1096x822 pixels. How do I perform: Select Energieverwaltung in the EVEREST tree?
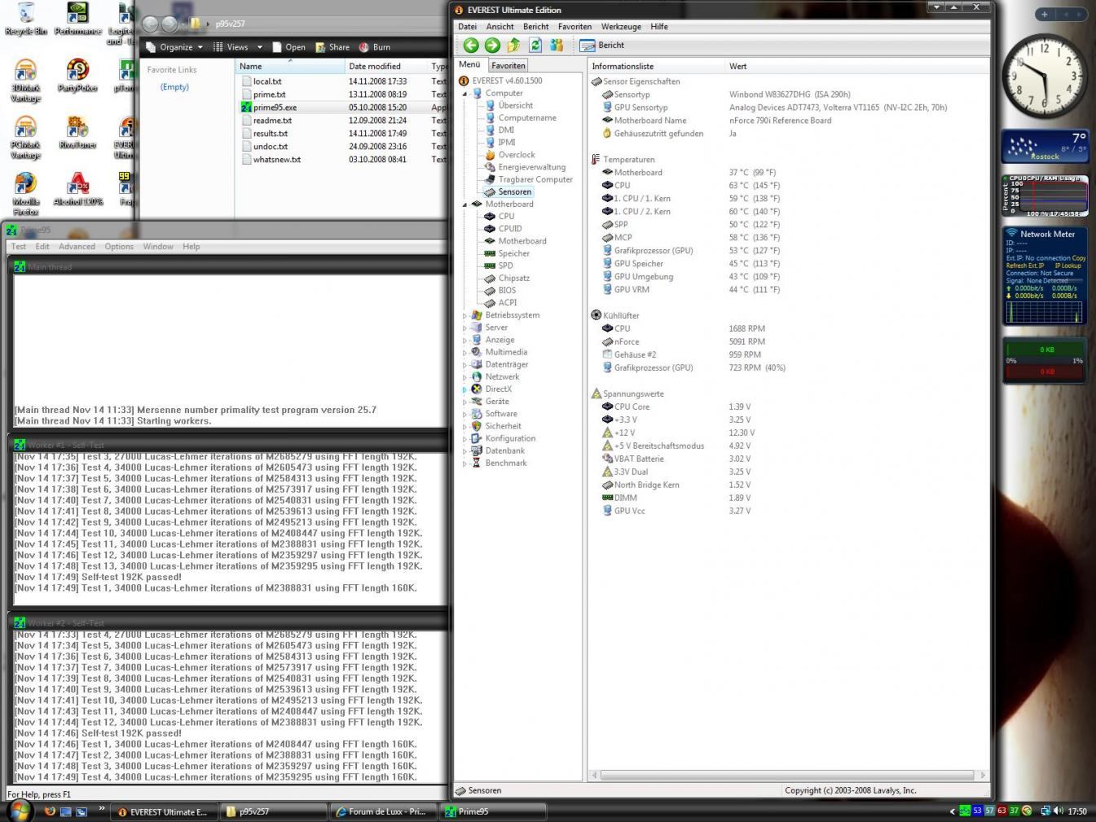click(531, 167)
